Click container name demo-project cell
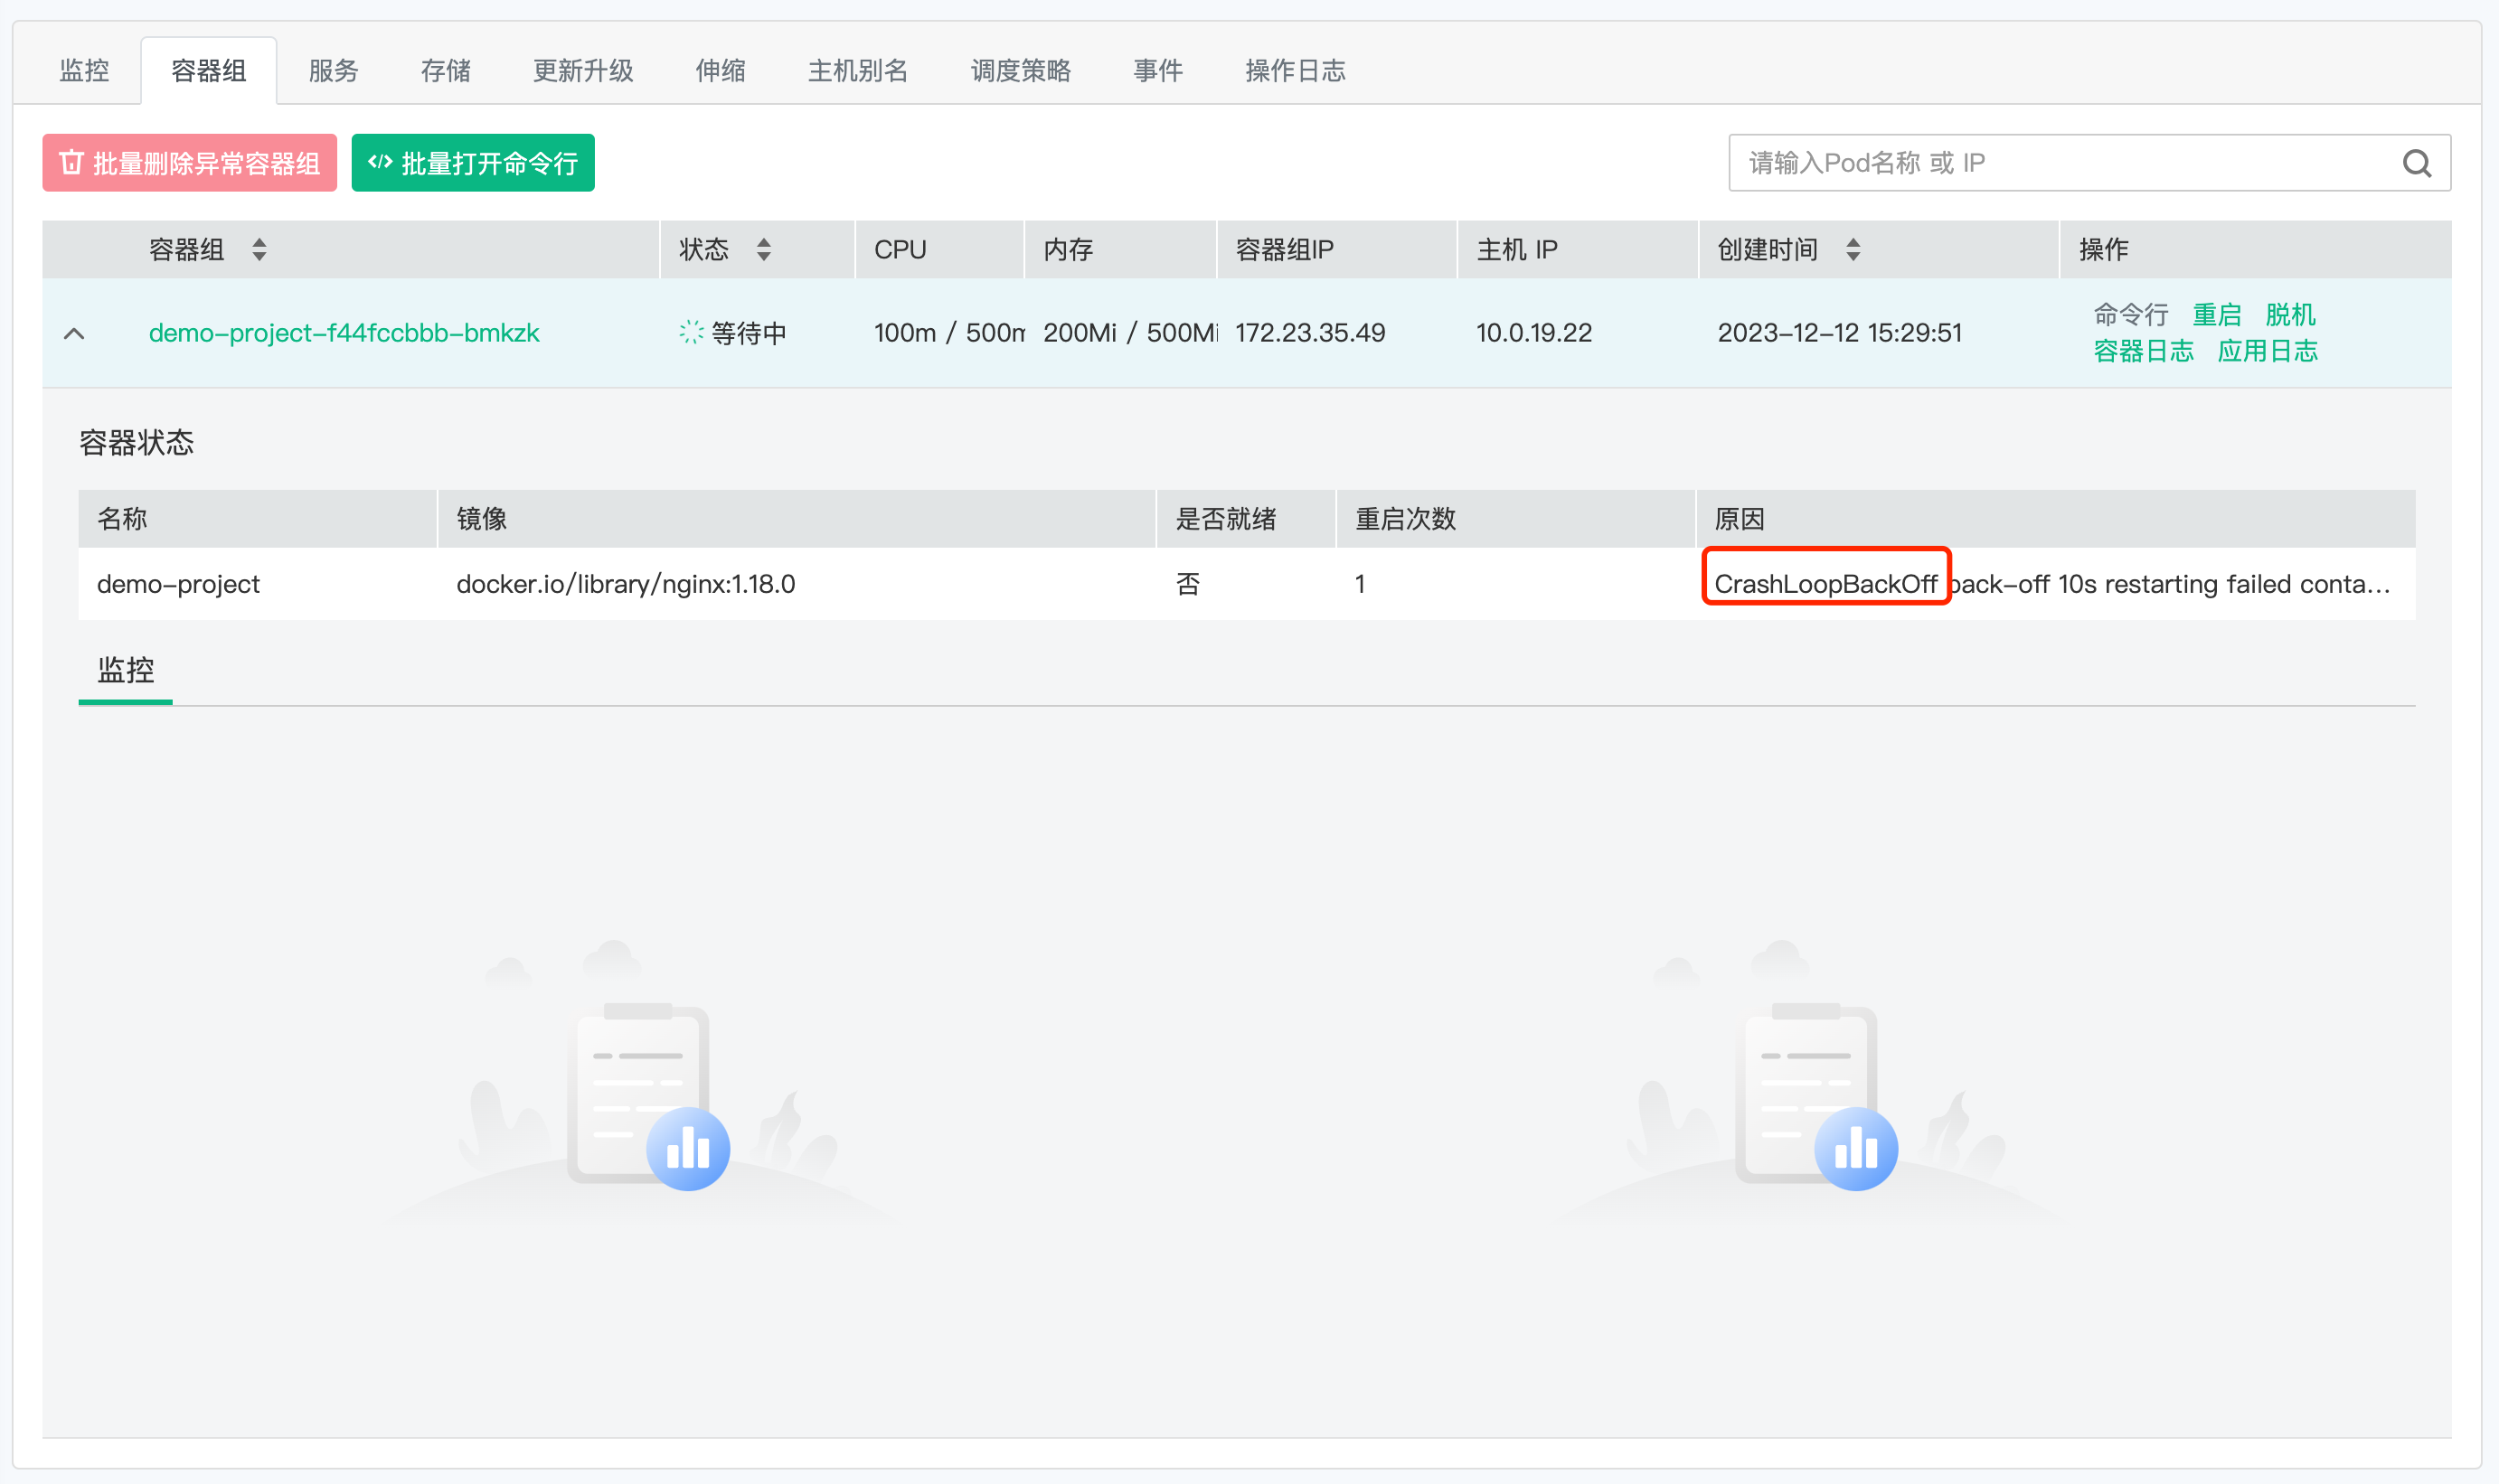This screenshot has width=2499, height=1484. coord(178,584)
